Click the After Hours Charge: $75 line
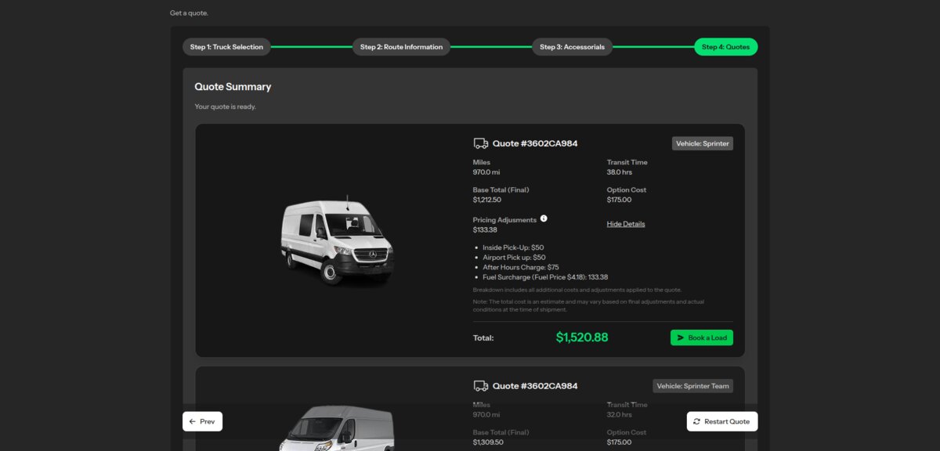Image resolution: width=940 pixels, height=451 pixels. (521, 268)
